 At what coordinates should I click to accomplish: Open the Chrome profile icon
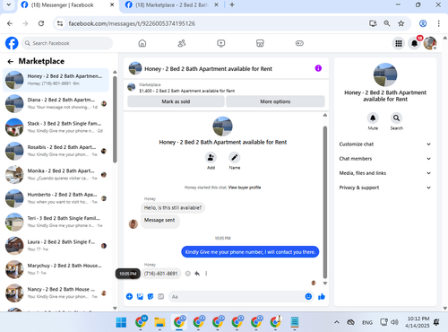point(423,23)
